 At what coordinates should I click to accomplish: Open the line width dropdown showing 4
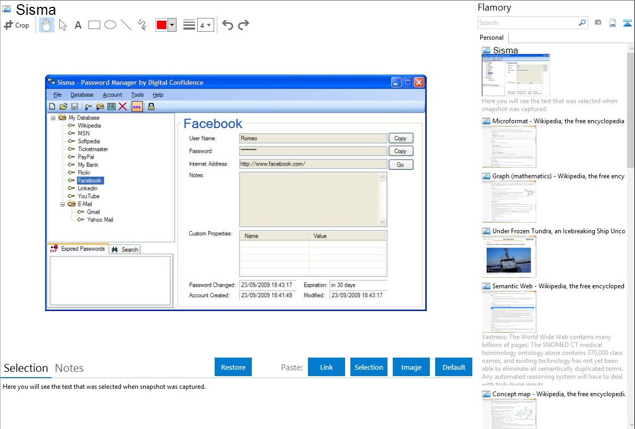click(x=205, y=25)
